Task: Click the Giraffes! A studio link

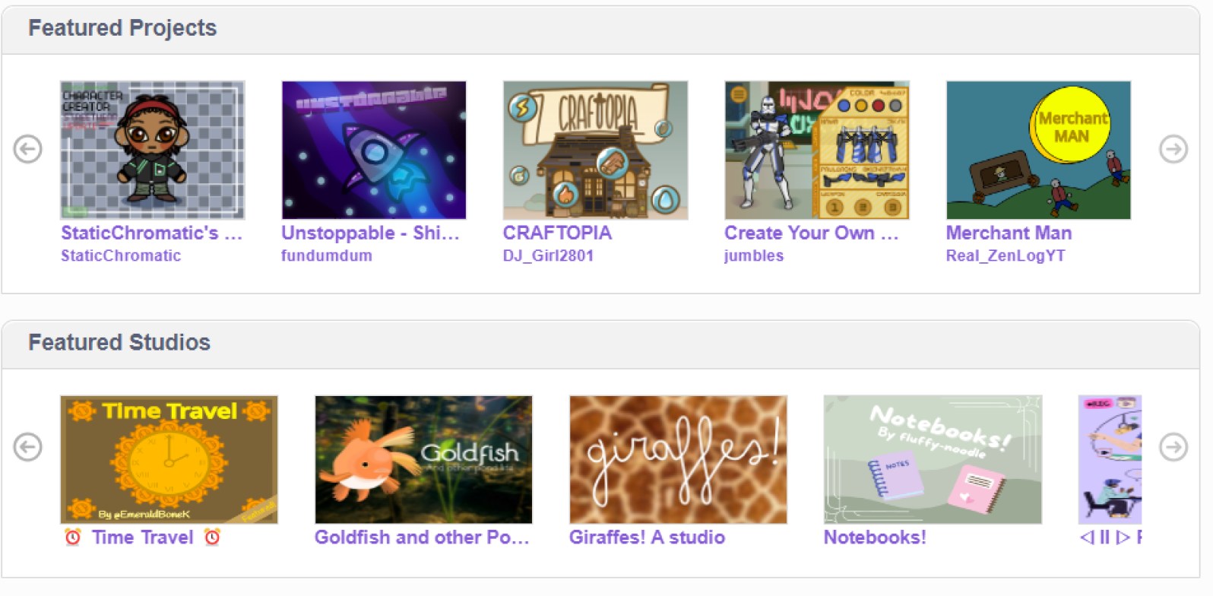Action: [x=647, y=537]
